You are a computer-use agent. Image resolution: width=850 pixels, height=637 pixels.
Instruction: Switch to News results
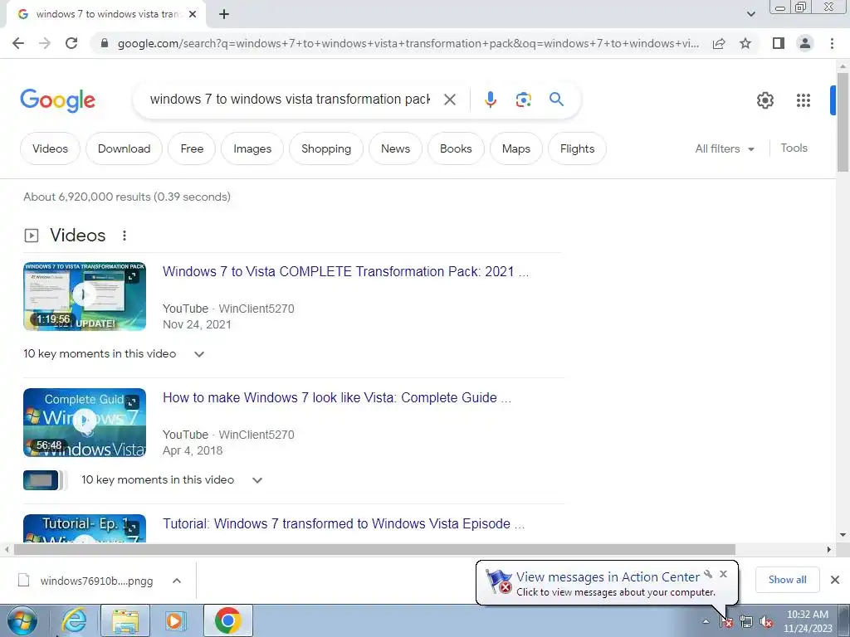click(x=395, y=148)
